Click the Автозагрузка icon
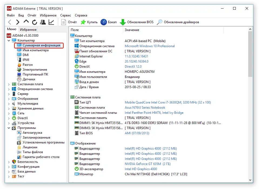The height and width of the screenshot is (189, 259). tap(19, 133)
